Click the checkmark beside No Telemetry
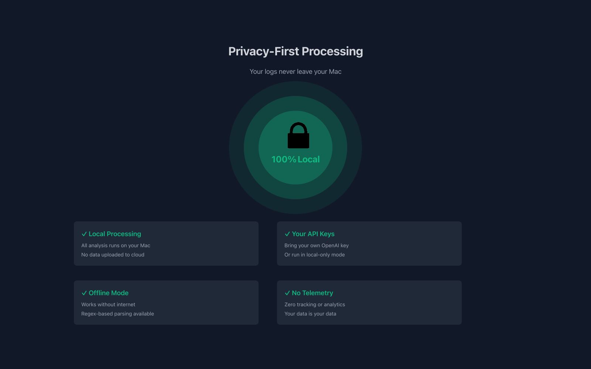This screenshot has width=591, height=369. pyautogui.click(x=287, y=293)
